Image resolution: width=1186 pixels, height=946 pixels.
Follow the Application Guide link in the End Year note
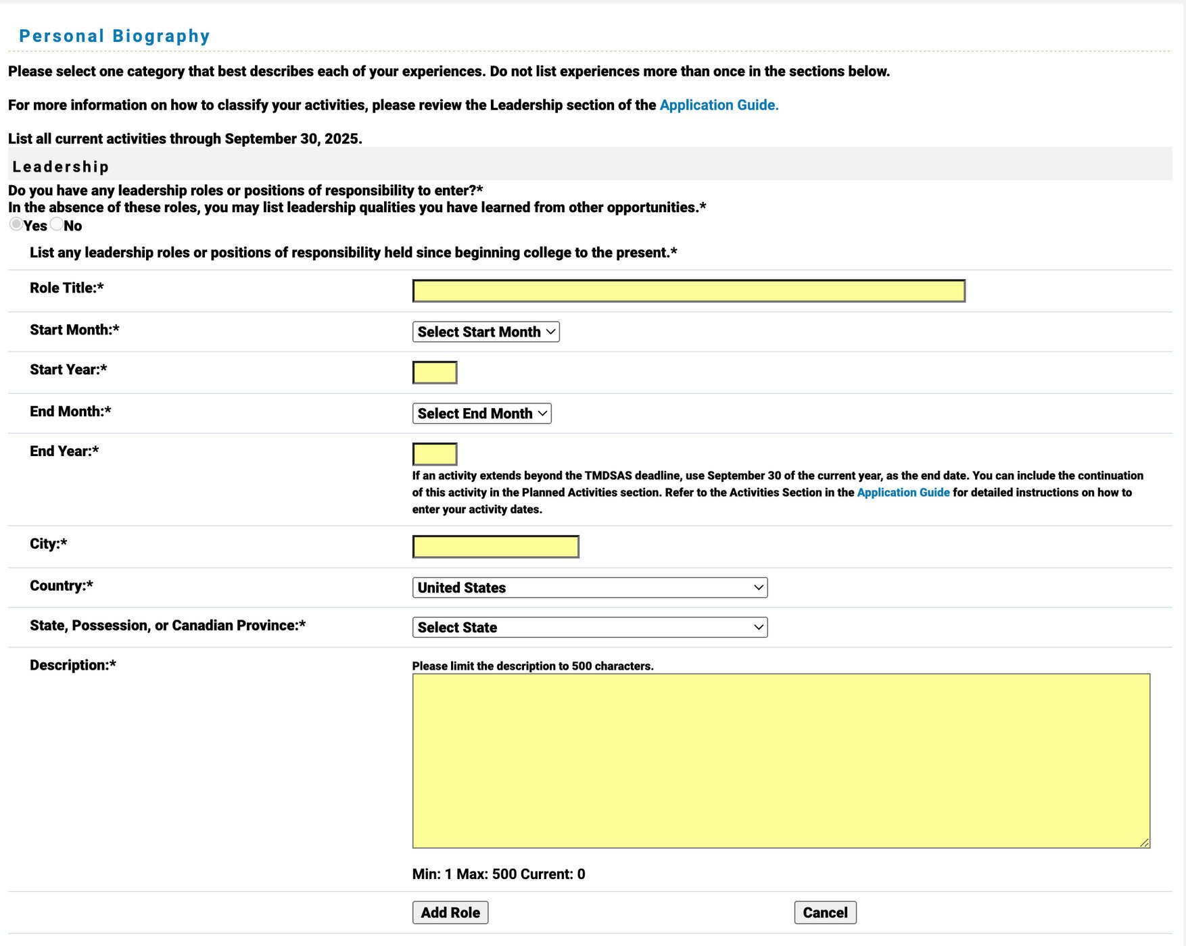coord(903,493)
